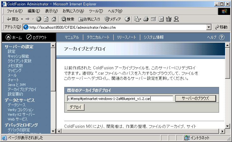Viewport: 232px width, 142px height.
Task: Click the Forward arrow in the toolbar
Action: 28,19
